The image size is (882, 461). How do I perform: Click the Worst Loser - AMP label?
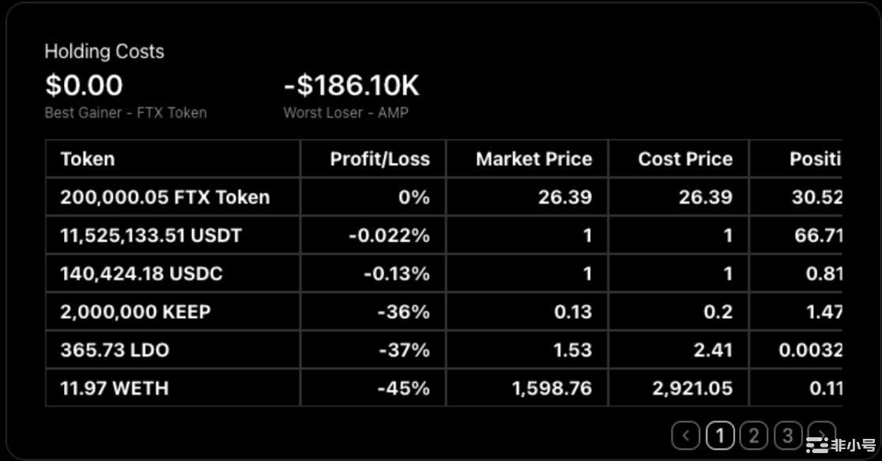point(346,112)
